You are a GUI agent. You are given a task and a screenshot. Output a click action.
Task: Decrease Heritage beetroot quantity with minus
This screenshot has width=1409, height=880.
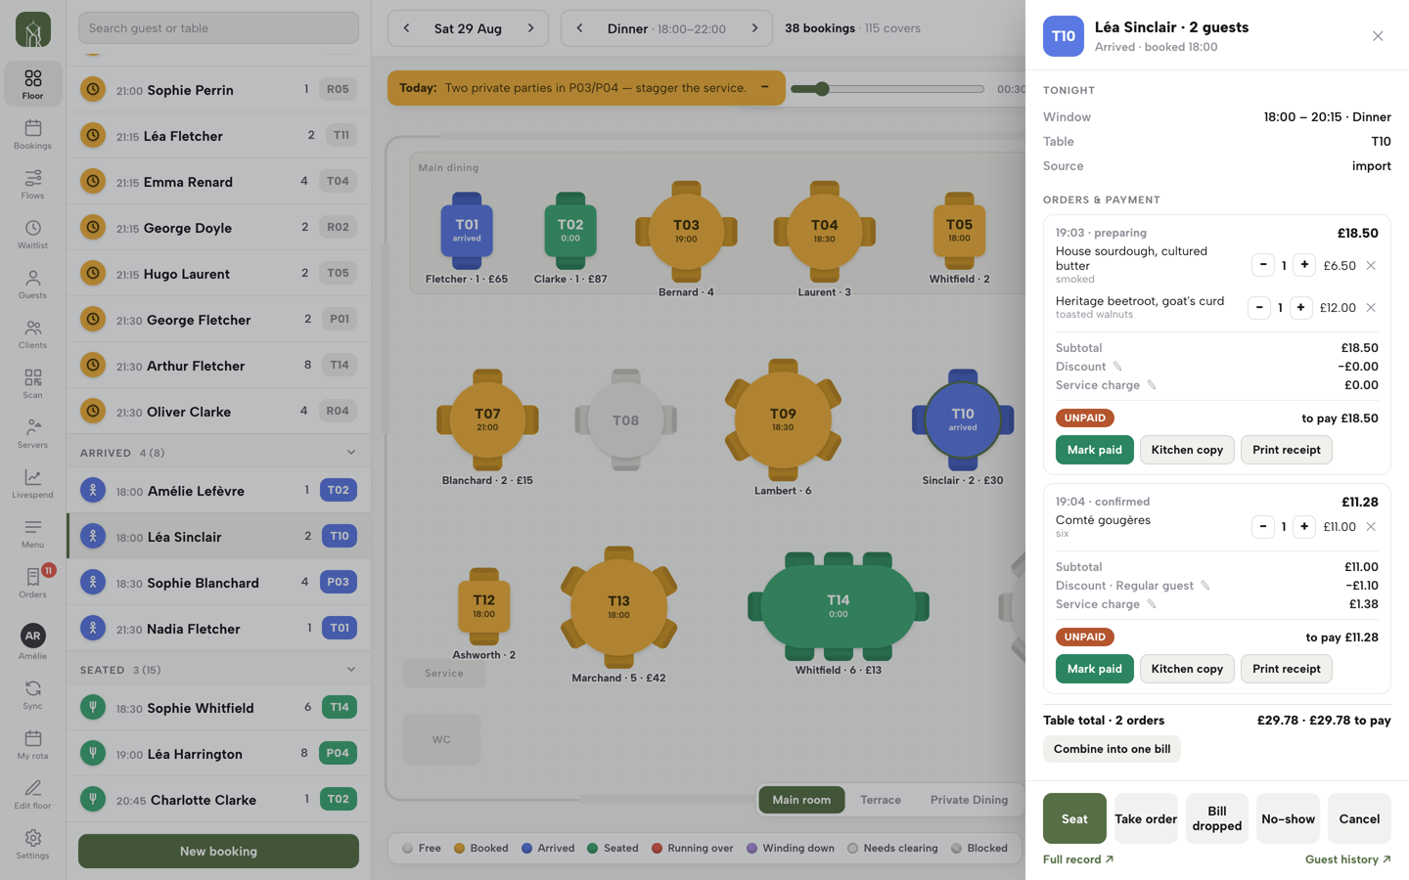1259,307
